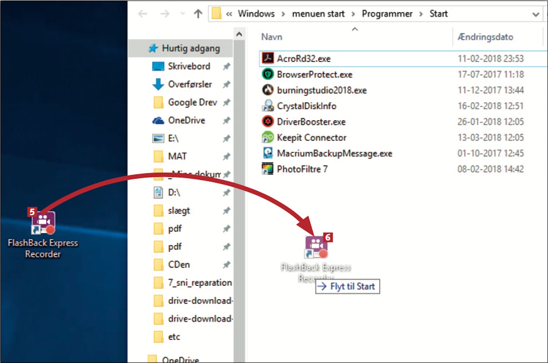Click pin icon next to Skrivebord
548x363 pixels.
point(227,66)
